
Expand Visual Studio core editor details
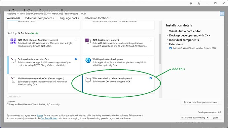point(167,31)
